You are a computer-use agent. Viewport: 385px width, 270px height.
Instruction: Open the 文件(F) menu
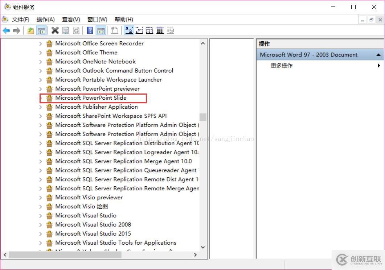(x=21, y=19)
